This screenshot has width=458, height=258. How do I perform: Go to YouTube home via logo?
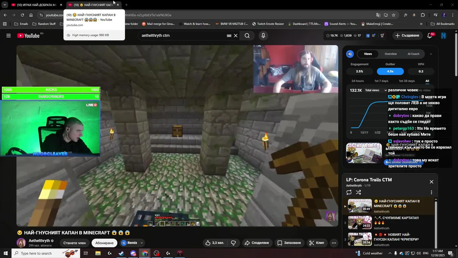pos(28,35)
